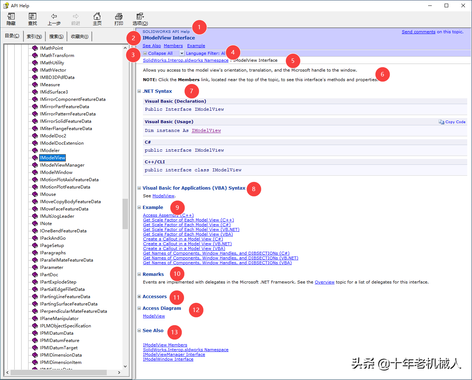Open the Options (选项) toolbar icon

pos(140,16)
